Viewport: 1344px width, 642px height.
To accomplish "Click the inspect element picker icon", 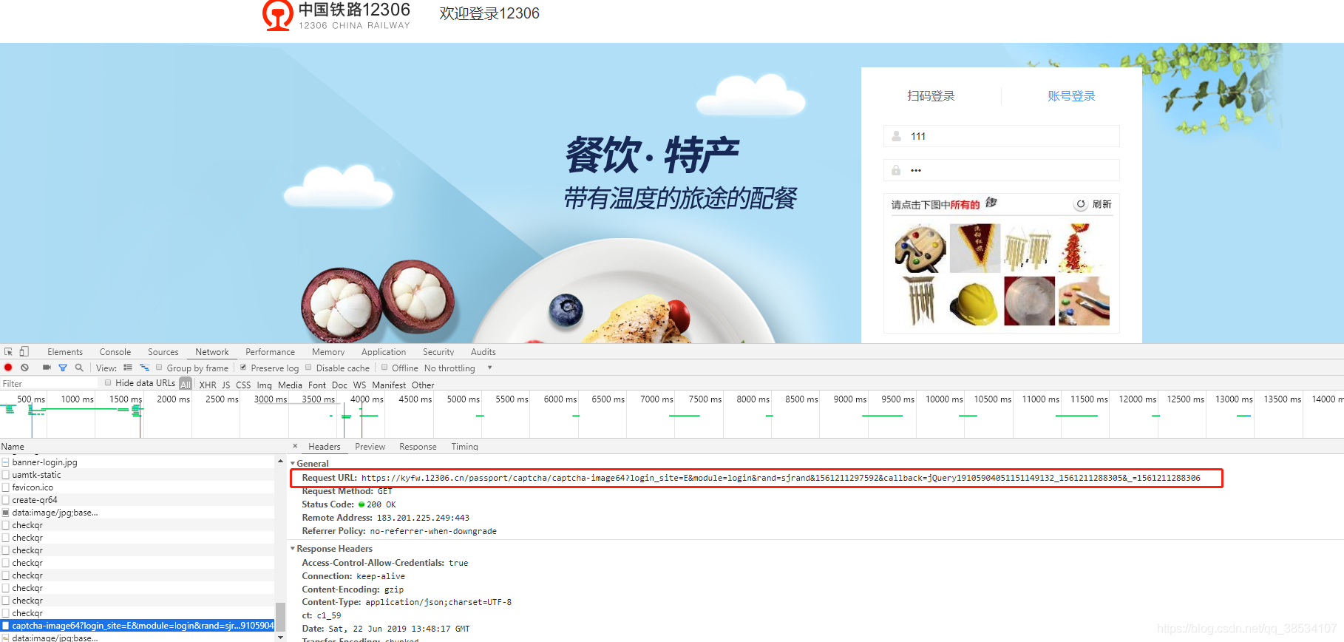I will (x=8, y=352).
